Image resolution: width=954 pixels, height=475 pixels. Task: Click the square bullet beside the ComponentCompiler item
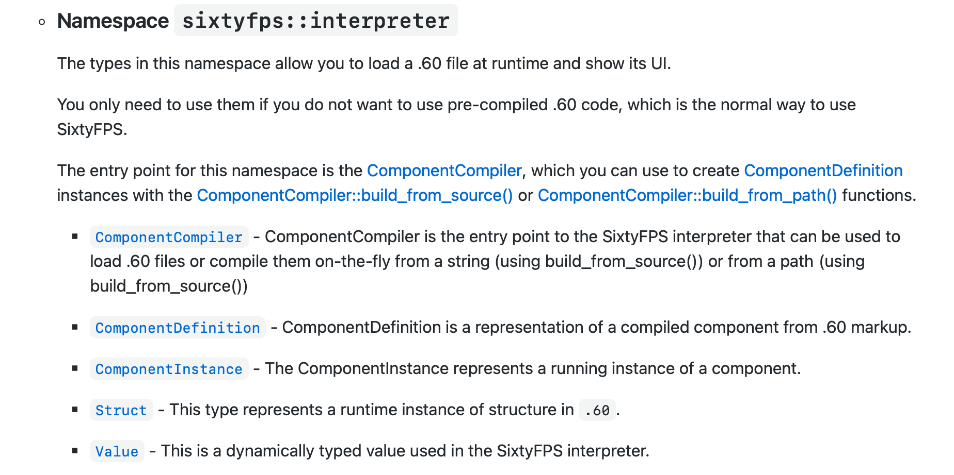(x=75, y=236)
